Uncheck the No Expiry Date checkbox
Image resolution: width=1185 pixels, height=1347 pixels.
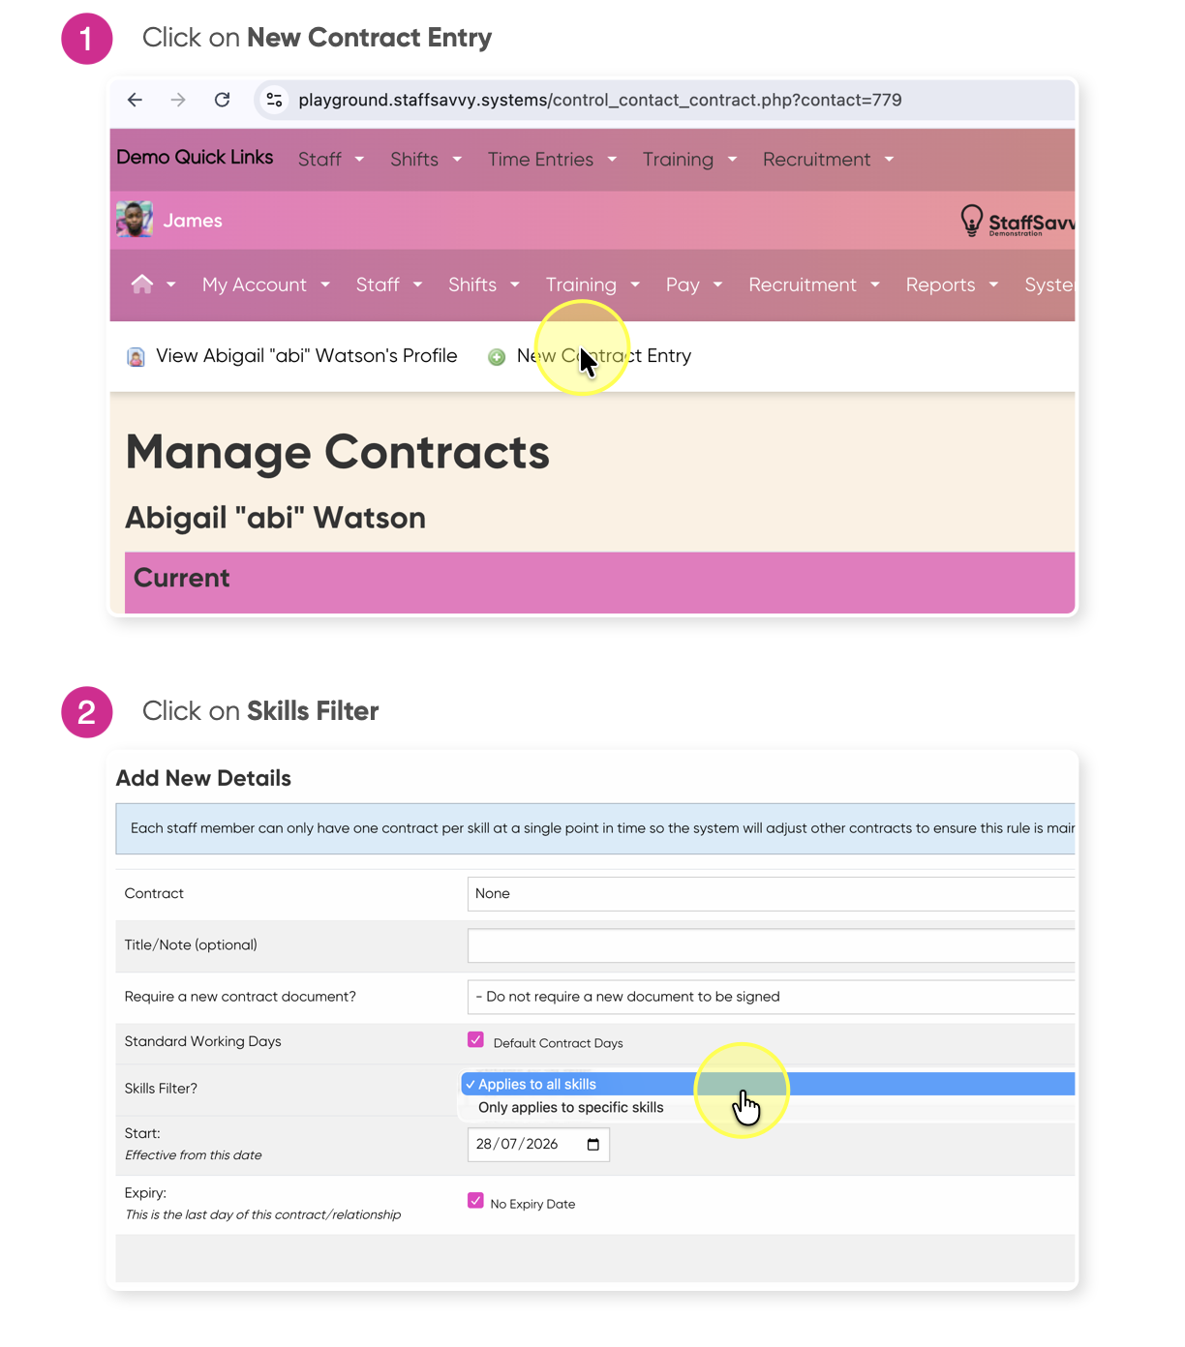point(475,1201)
